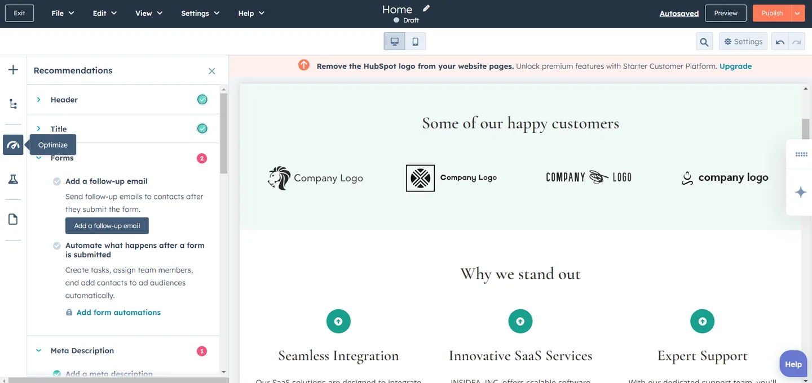This screenshot has width=812, height=383.
Task: Select 'Seamless Integration' heading text
Action: [338, 356]
